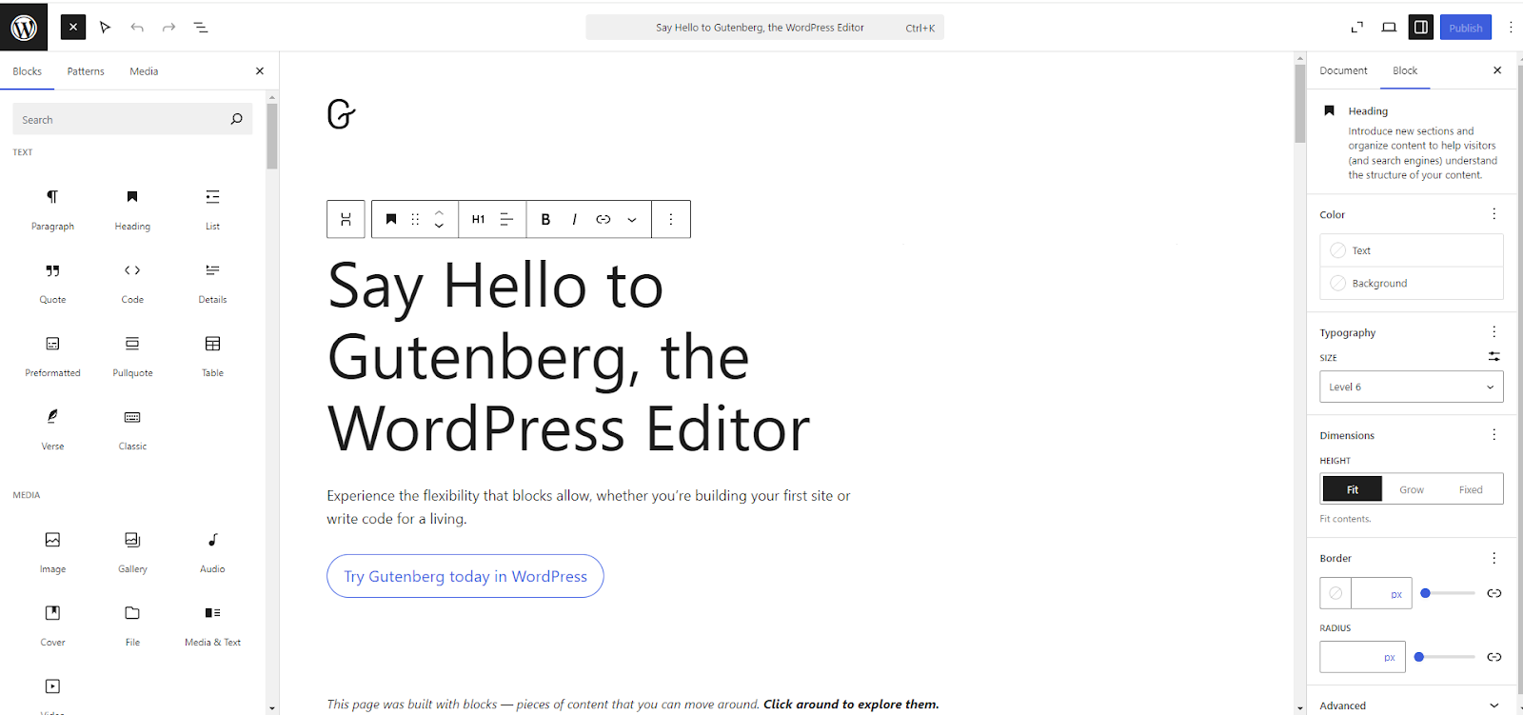This screenshot has height=715, width=1523.
Task: Click the block drag handle
Action: click(415, 219)
